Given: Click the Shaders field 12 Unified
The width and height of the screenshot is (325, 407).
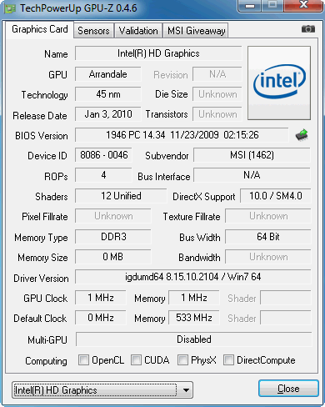Looking at the screenshot, I should point(121,196).
